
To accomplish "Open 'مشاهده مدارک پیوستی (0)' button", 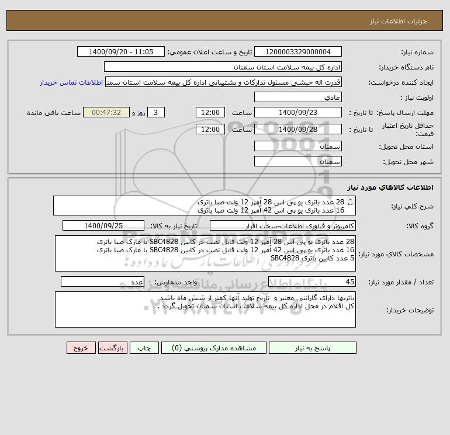I will click(x=214, y=348).
